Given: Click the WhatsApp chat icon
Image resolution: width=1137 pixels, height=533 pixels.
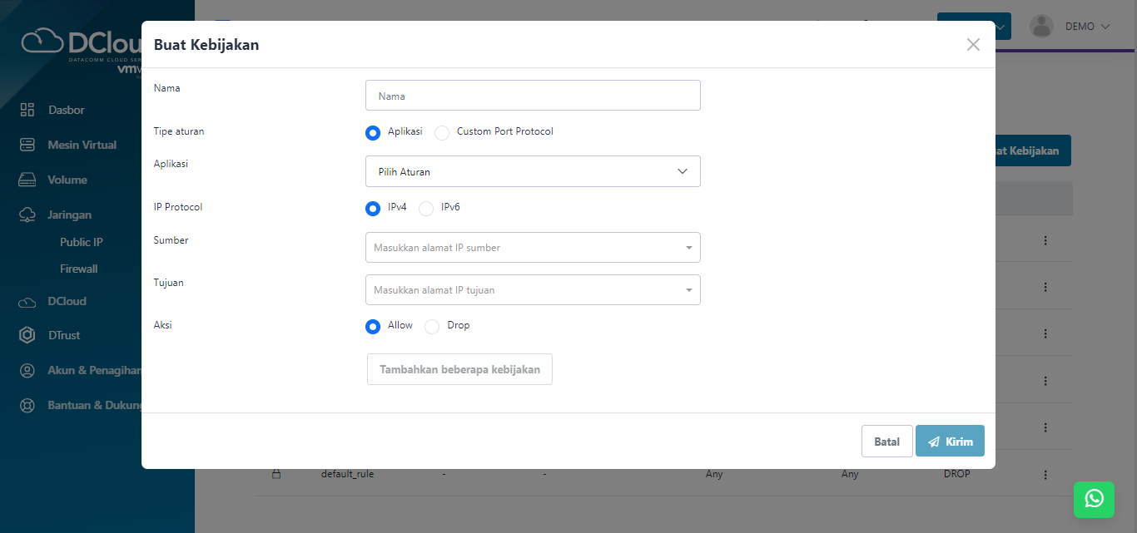Looking at the screenshot, I should [1094, 498].
